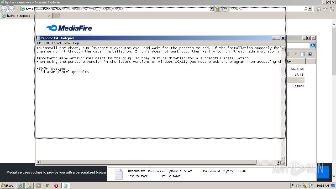The height and width of the screenshot is (189, 336).
Task: Maximize the background Explorer window
Action: click(x=309, y=38)
